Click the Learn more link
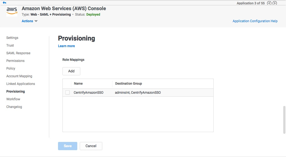The width and height of the screenshot is (286, 157). click(x=66, y=46)
